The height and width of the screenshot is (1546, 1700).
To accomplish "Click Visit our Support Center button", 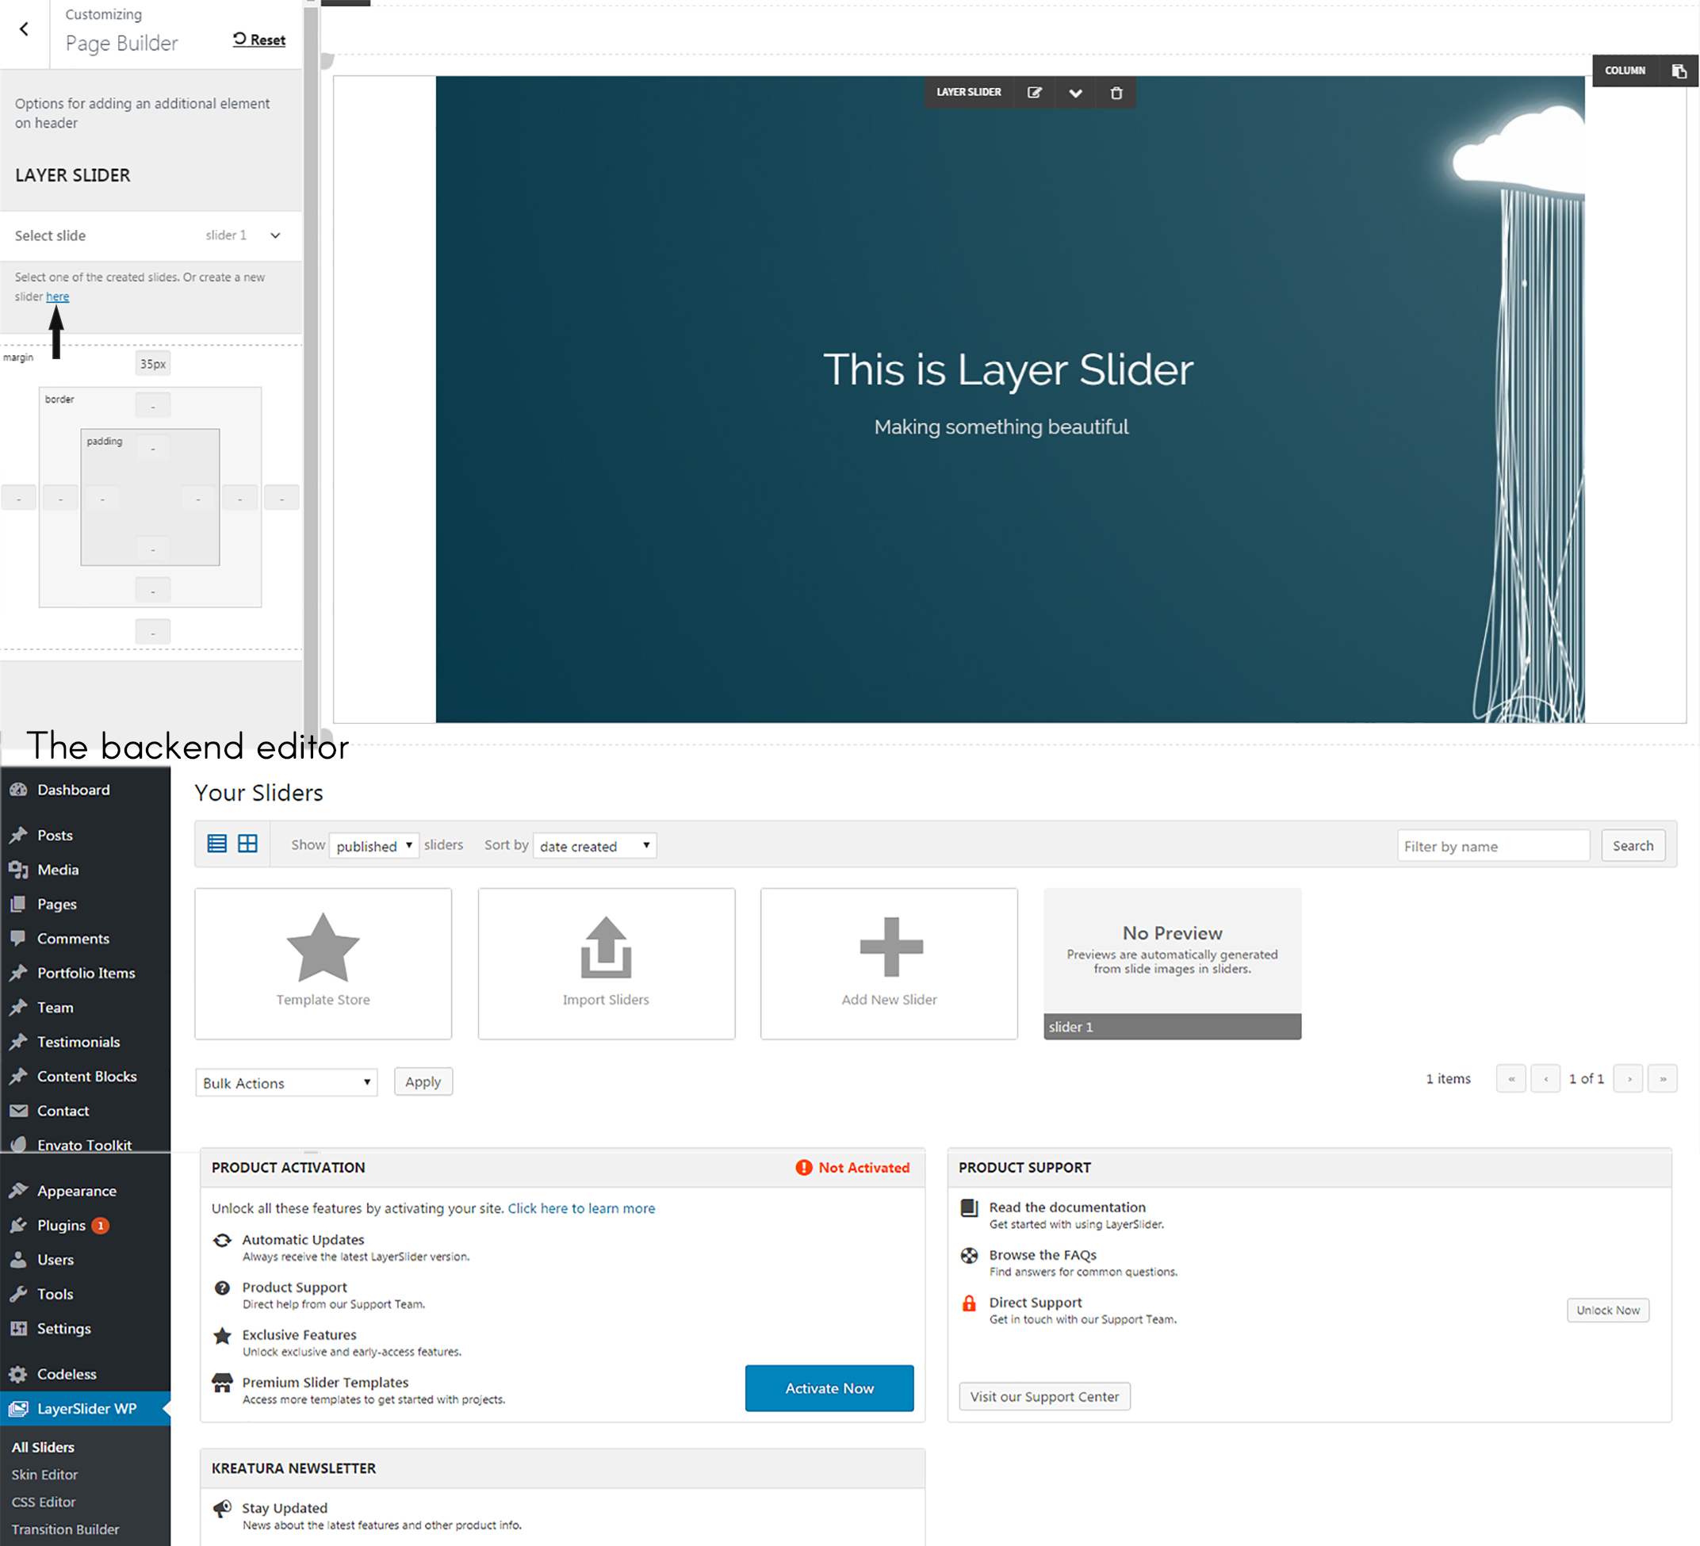I will 1044,1397.
